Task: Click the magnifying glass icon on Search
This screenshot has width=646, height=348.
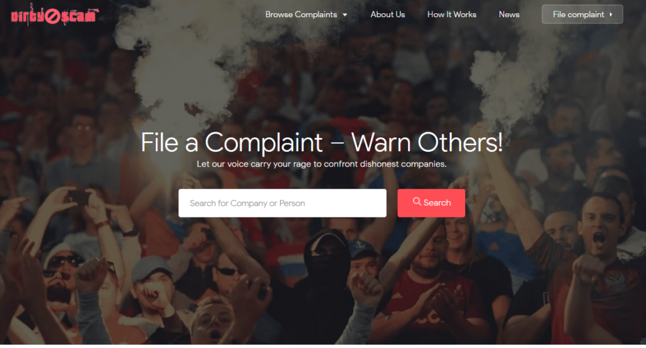Action: click(x=417, y=201)
